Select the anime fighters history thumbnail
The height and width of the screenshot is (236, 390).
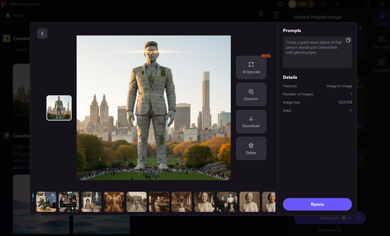tap(46, 202)
